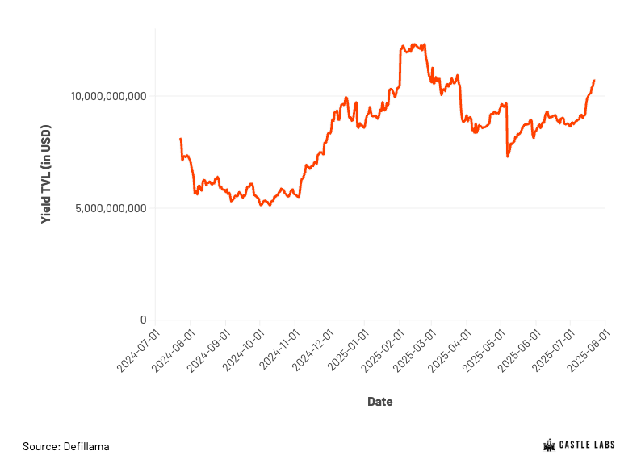This screenshot has width=641, height=464.
Task: Click the 10,000,000,000 y-axis label
Action: (x=108, y=96)
